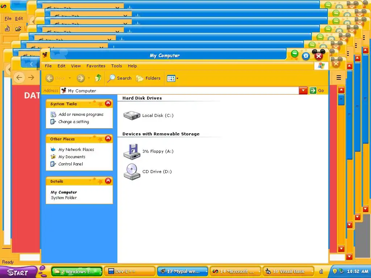
Task: Select the CD Drive (D:) icon
Action: (x=132, y=172)
